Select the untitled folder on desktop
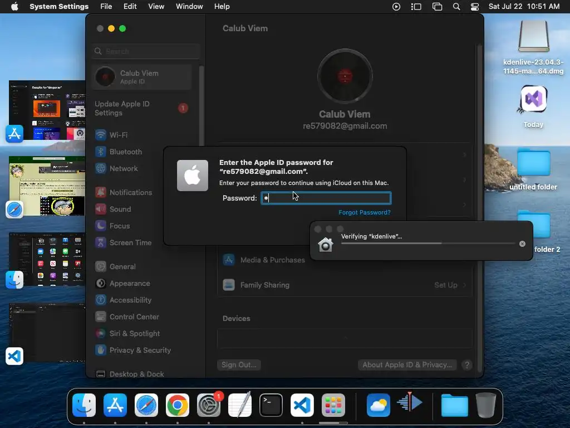 [533, 169]
